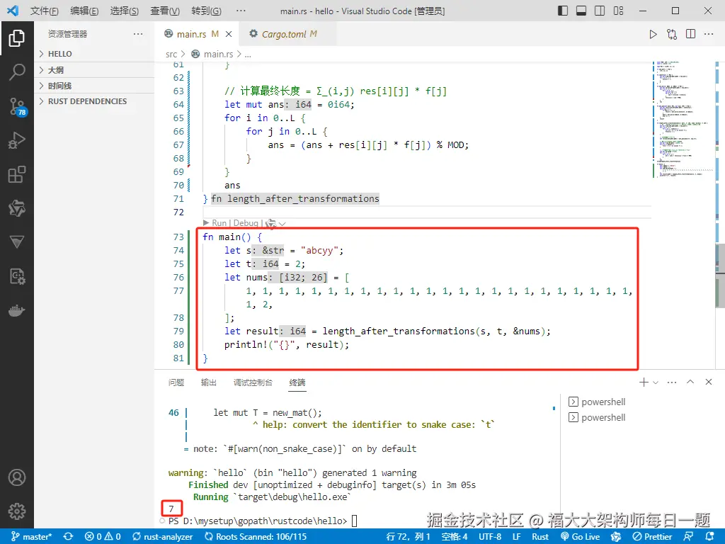Change end of line sequence LF
This screenshot has height=544, width=725.
[x=516, y=537]
